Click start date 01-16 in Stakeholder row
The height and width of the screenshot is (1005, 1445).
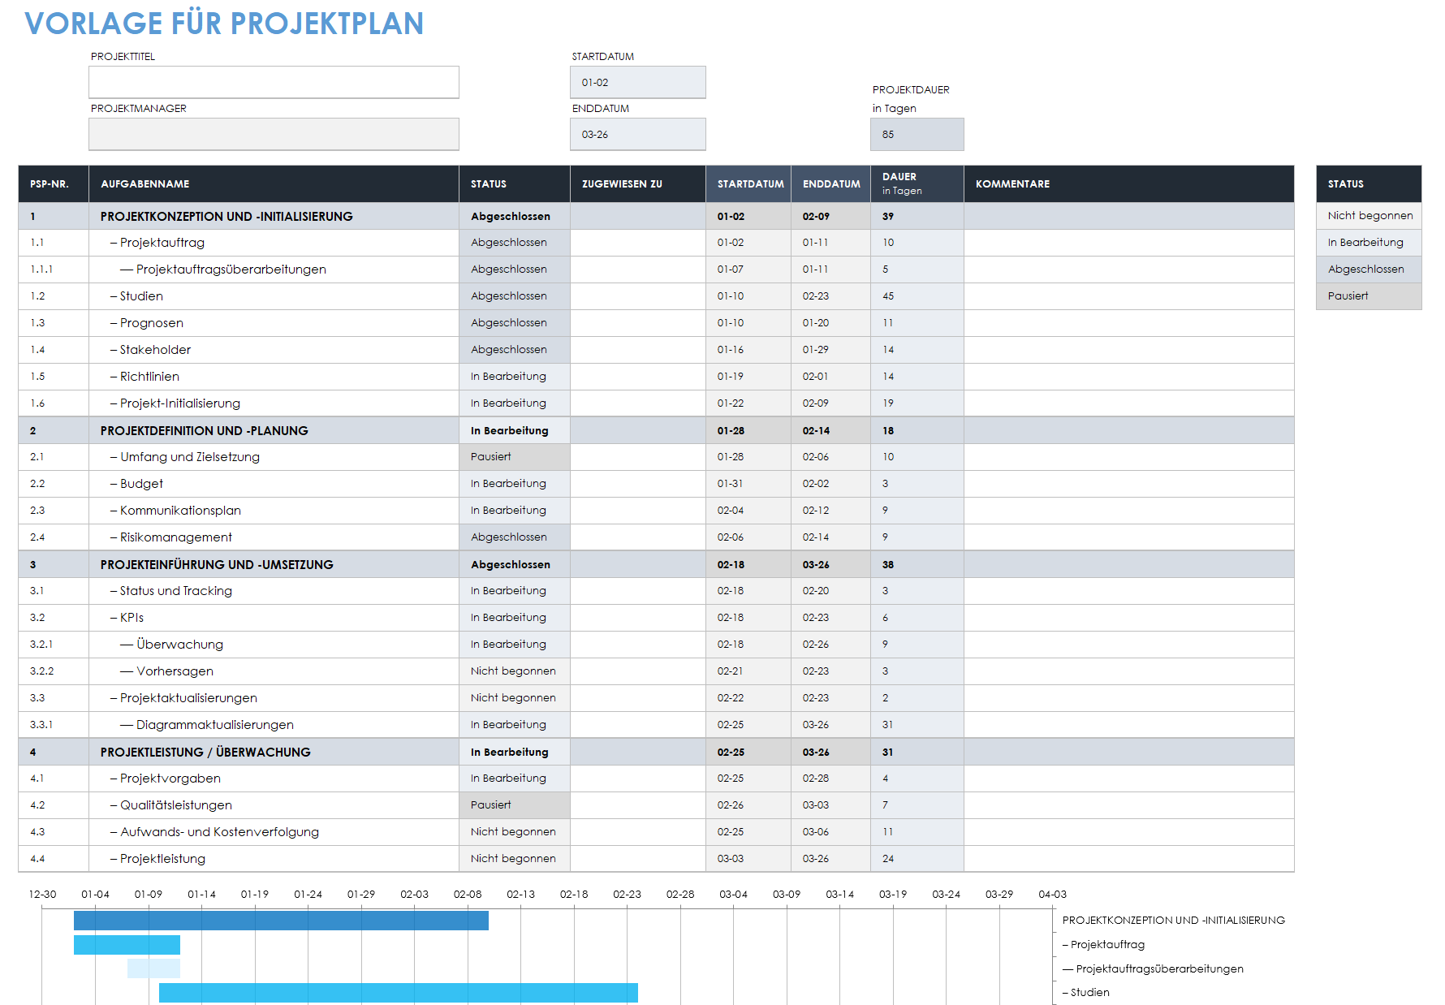pyautogui.click(x=748, y=350)
